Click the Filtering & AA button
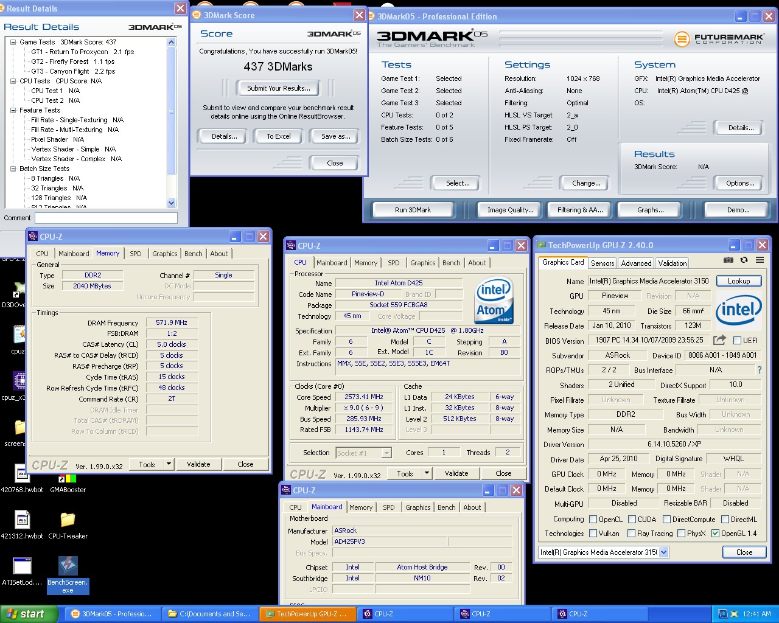The width and height of the screenshot is (779, 623). coord(580,210)
